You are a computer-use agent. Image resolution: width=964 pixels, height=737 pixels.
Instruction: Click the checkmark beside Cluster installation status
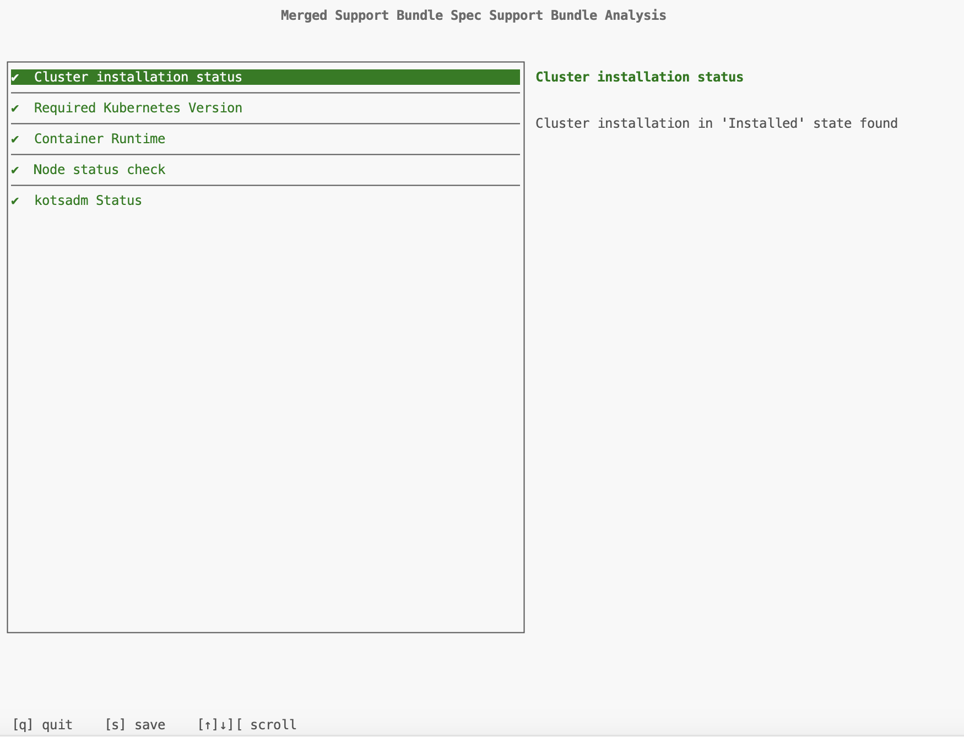(15, 78)
